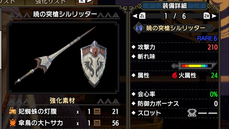The width and height of the screenshot is (229, 129).
Task: Click the item box icon beside 21
Action: coord(97,111)
